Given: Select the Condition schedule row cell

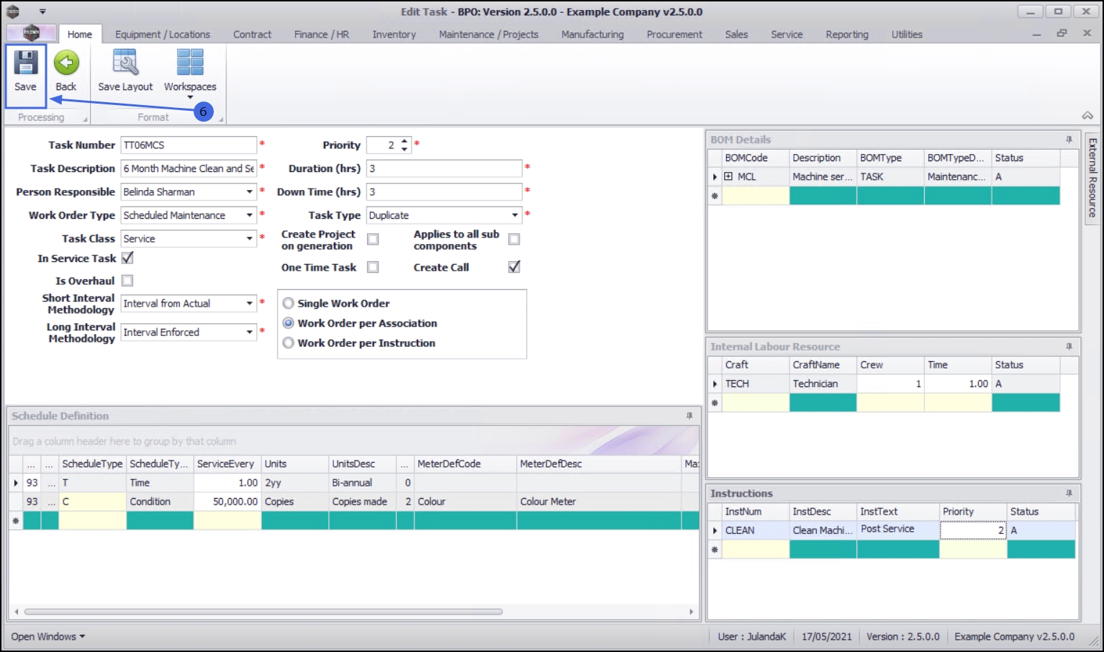Looking at the screenshot, I should (160, 502).
